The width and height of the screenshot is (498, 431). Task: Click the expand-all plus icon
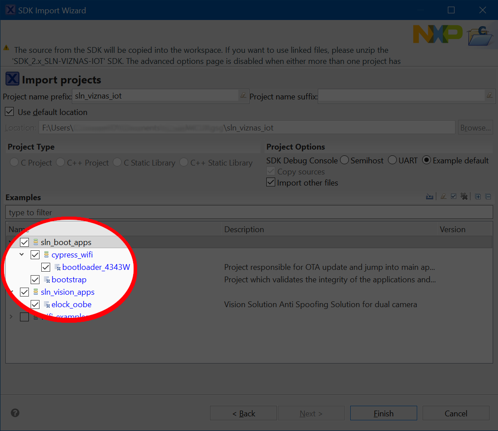pos(478,197)
